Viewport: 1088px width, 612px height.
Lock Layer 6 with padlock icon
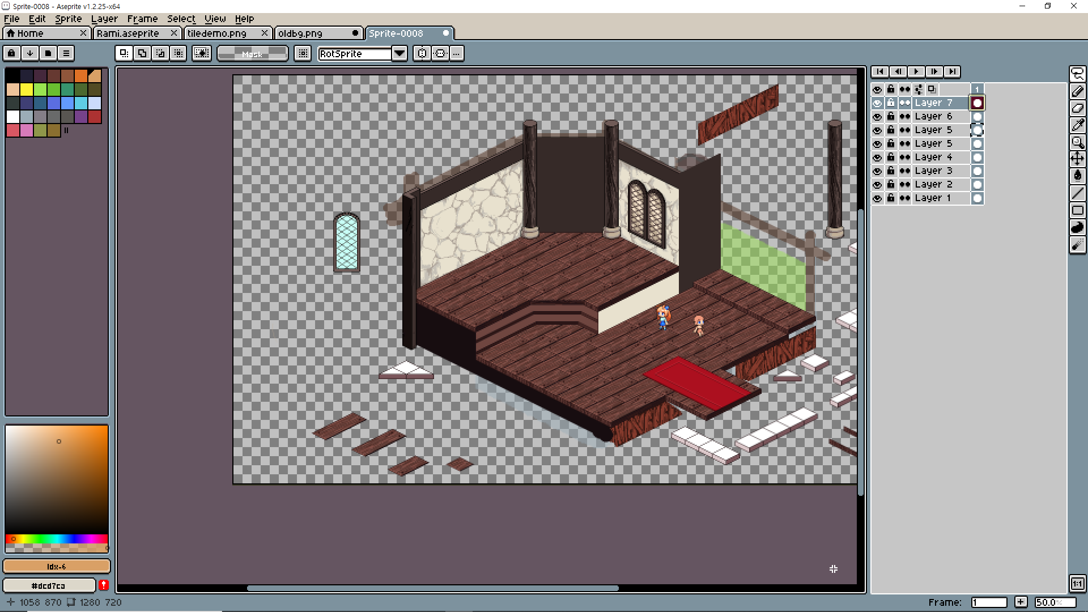click(x=891, y=117)
